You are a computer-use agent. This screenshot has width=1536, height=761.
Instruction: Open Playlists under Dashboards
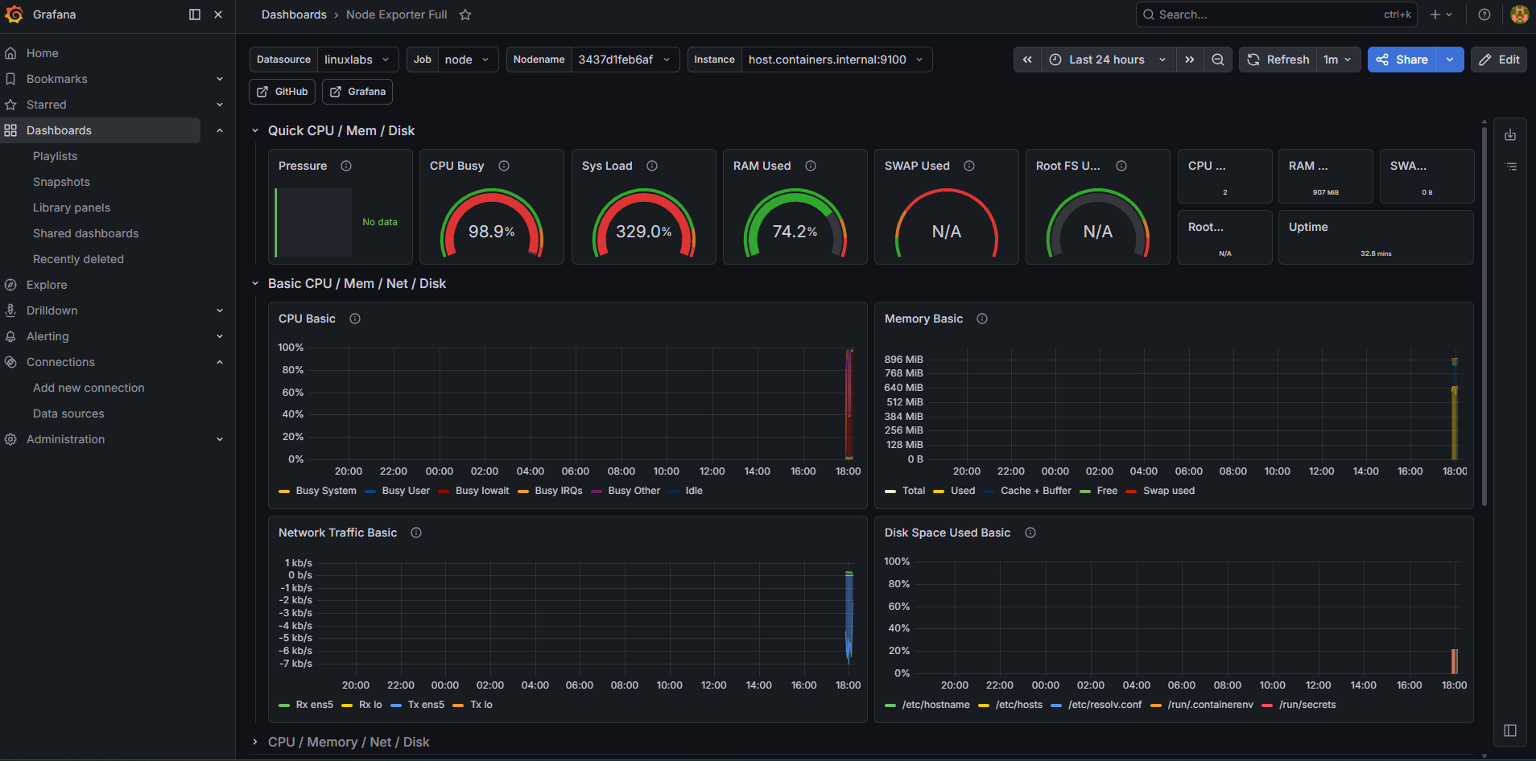coord(55,156)
